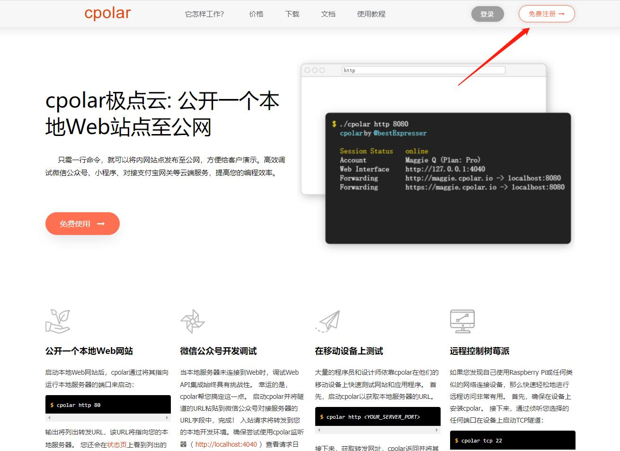Click the cpolar logo in the header
Viewport: 620px width, 451px height.
tap(107, 13)
